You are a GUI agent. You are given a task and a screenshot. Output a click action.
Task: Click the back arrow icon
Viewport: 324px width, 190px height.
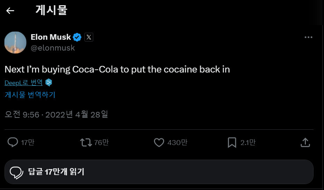(x=10, y=10)
